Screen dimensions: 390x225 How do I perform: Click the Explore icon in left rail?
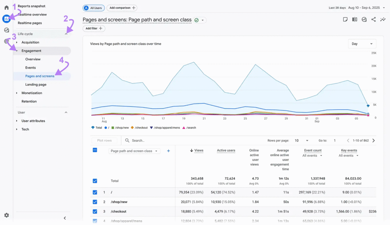(6, 30)
